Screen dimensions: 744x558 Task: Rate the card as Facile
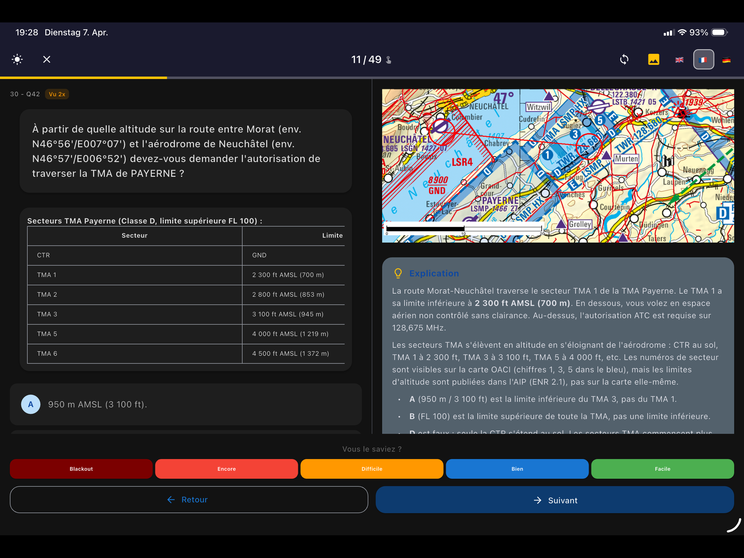(662, 469)
